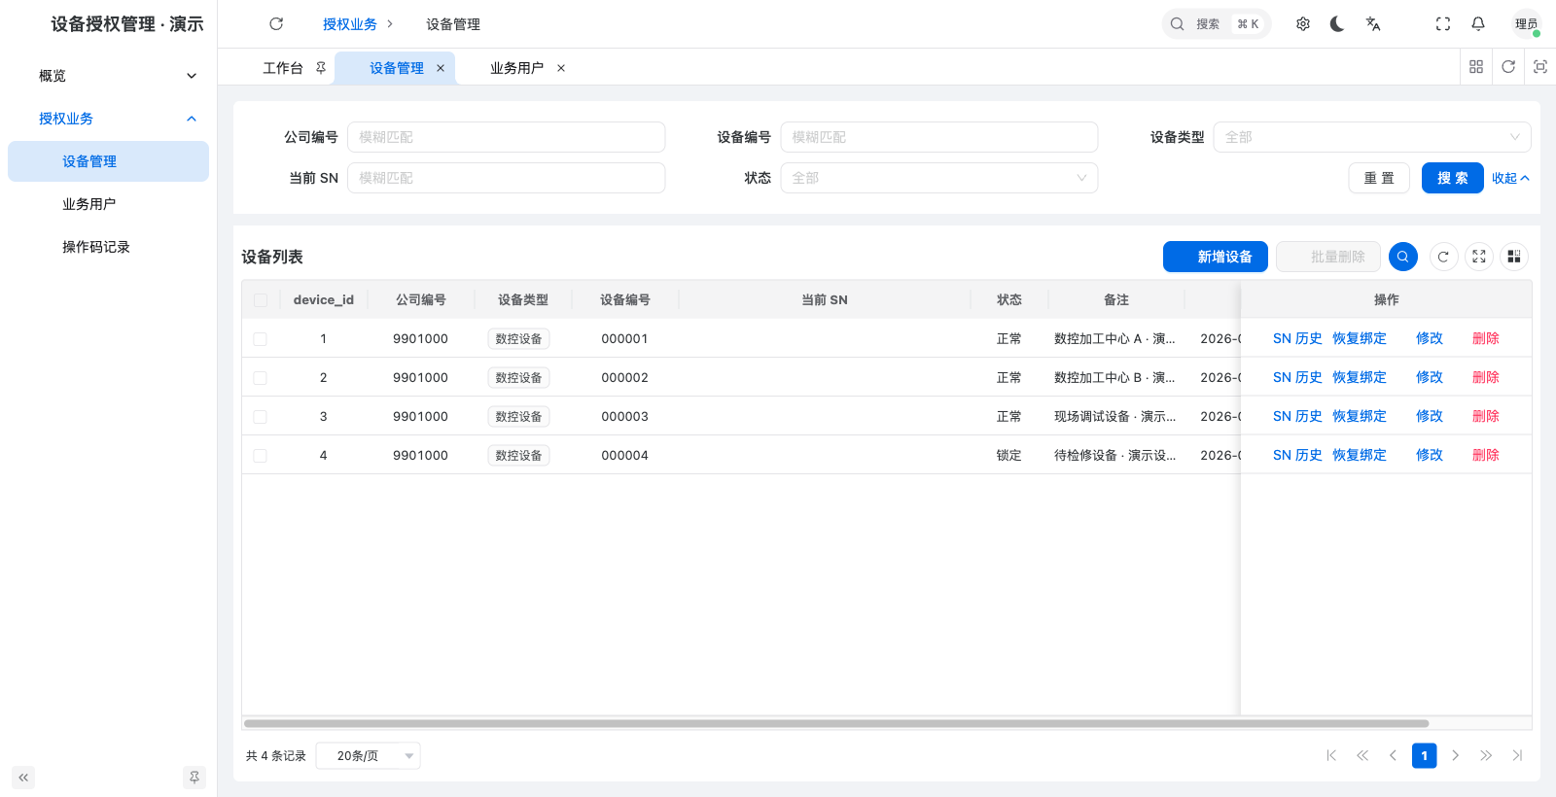Go to previous page arrow
The image size is (1556, 797).
[x=1393, y=755]
